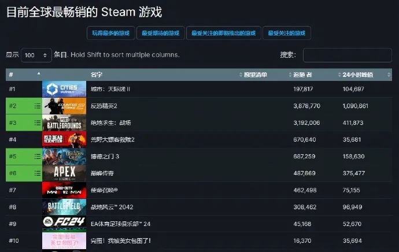
Task: Open the 博德之门 3 game link
Action: pyautogui.click(x=105, y=157)
